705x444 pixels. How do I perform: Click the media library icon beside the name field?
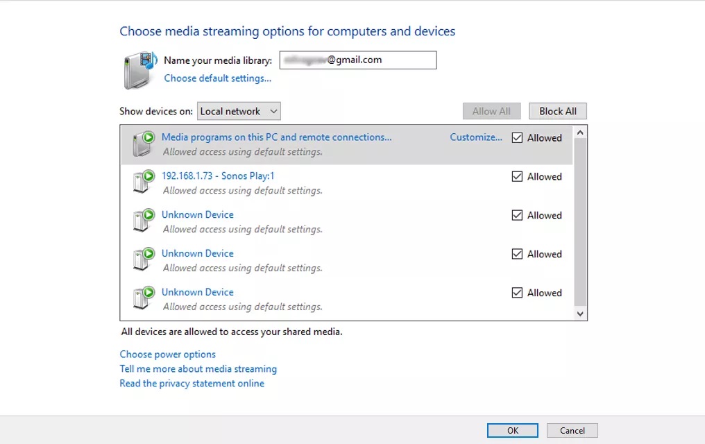(x=140, y=70)
